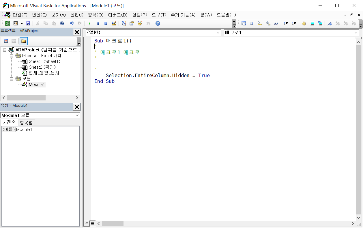Screen dimensions: 363x228
Task: Click the View Microsoft Excel icon
Action: tap(8, 23)
